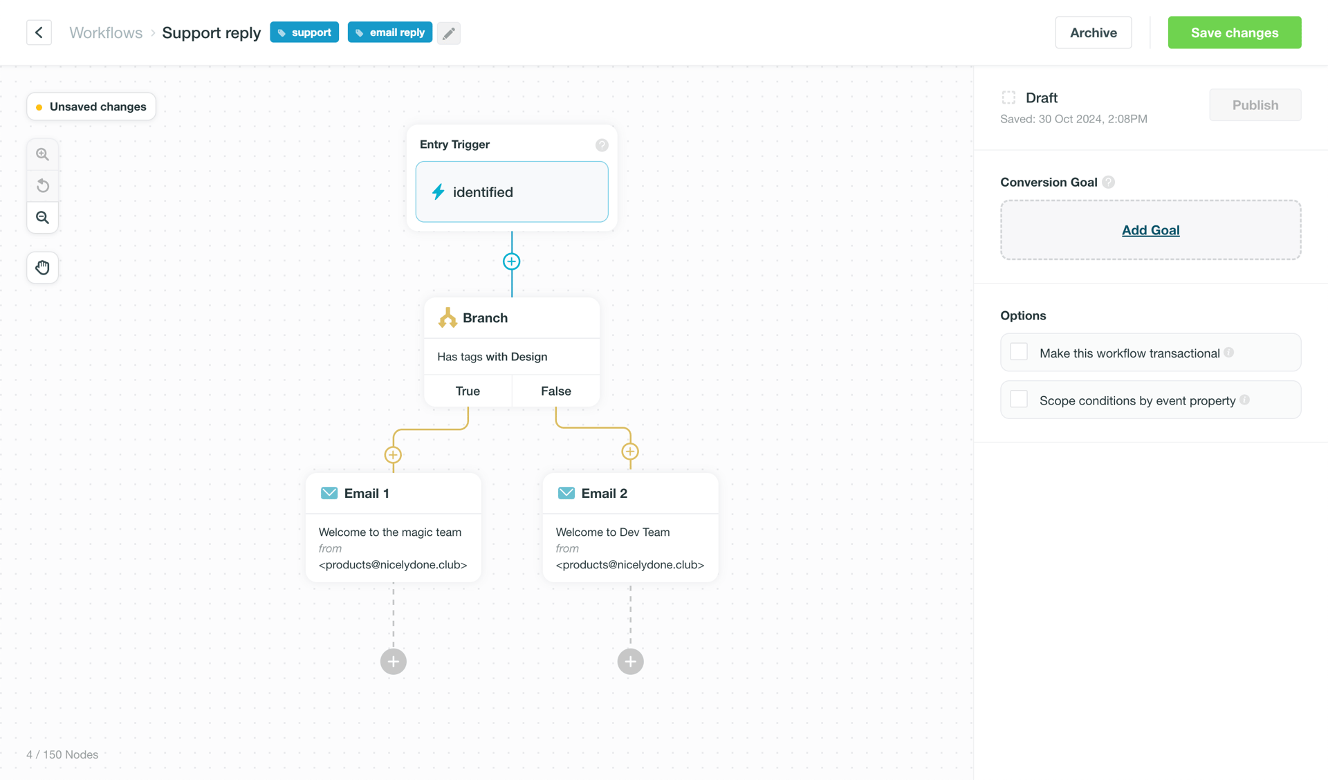Viewport: 1328px width, 780px height.
Task: Add a node between trigger and Branch
Action: [511, 261]
